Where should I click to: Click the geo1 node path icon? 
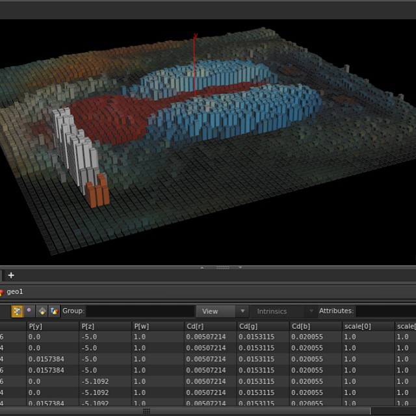[2, 292]
